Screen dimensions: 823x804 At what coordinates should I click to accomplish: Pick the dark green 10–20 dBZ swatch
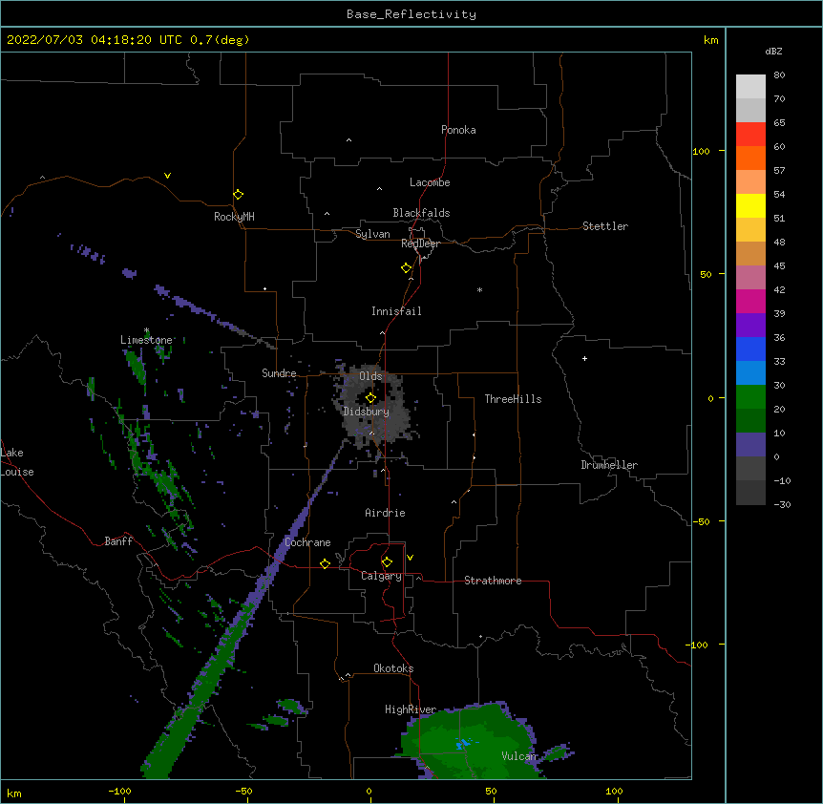click(x=750, y=421)
